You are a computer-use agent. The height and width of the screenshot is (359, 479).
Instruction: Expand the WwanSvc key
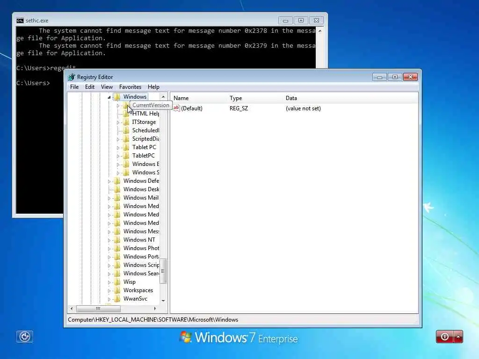pyautogui.click(x=109, y=299)
